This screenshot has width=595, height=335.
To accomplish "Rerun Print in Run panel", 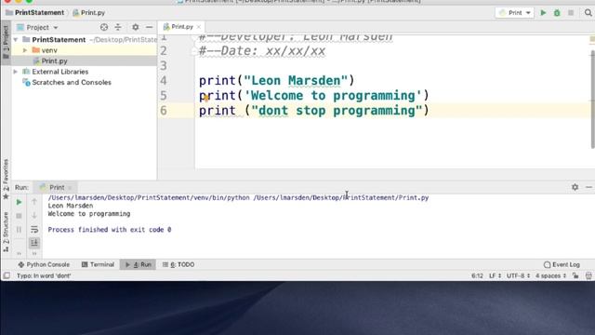I will (x=19, y=202).
